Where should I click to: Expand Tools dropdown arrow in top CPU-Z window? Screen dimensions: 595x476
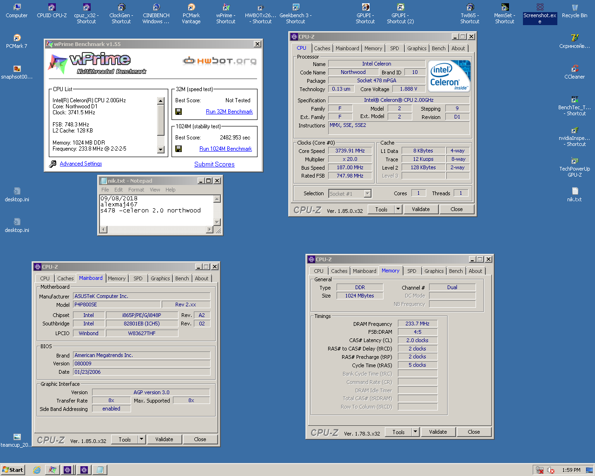[398, 209]
